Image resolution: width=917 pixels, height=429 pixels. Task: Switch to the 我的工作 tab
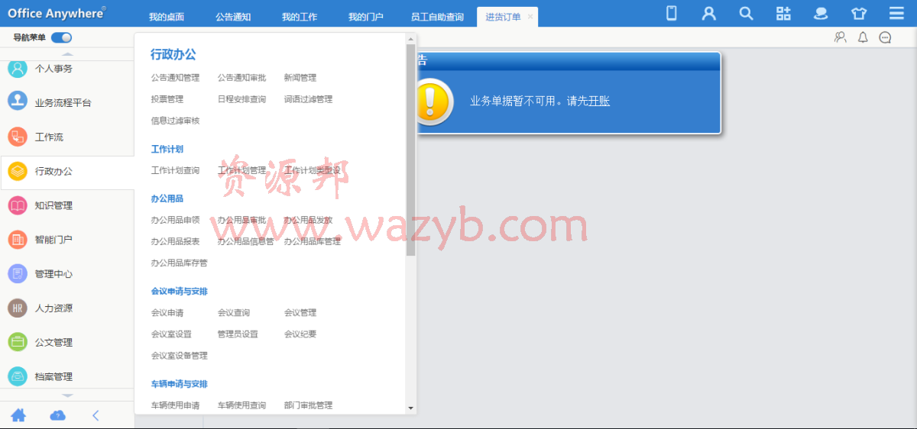(300, 17)
